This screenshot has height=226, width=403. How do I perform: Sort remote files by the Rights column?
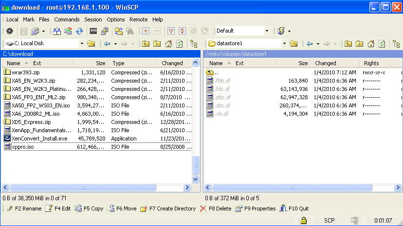[x=379, y=63]
